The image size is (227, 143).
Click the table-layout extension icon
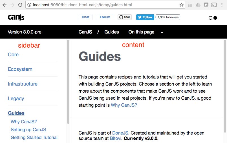click(x=190, y=5)
